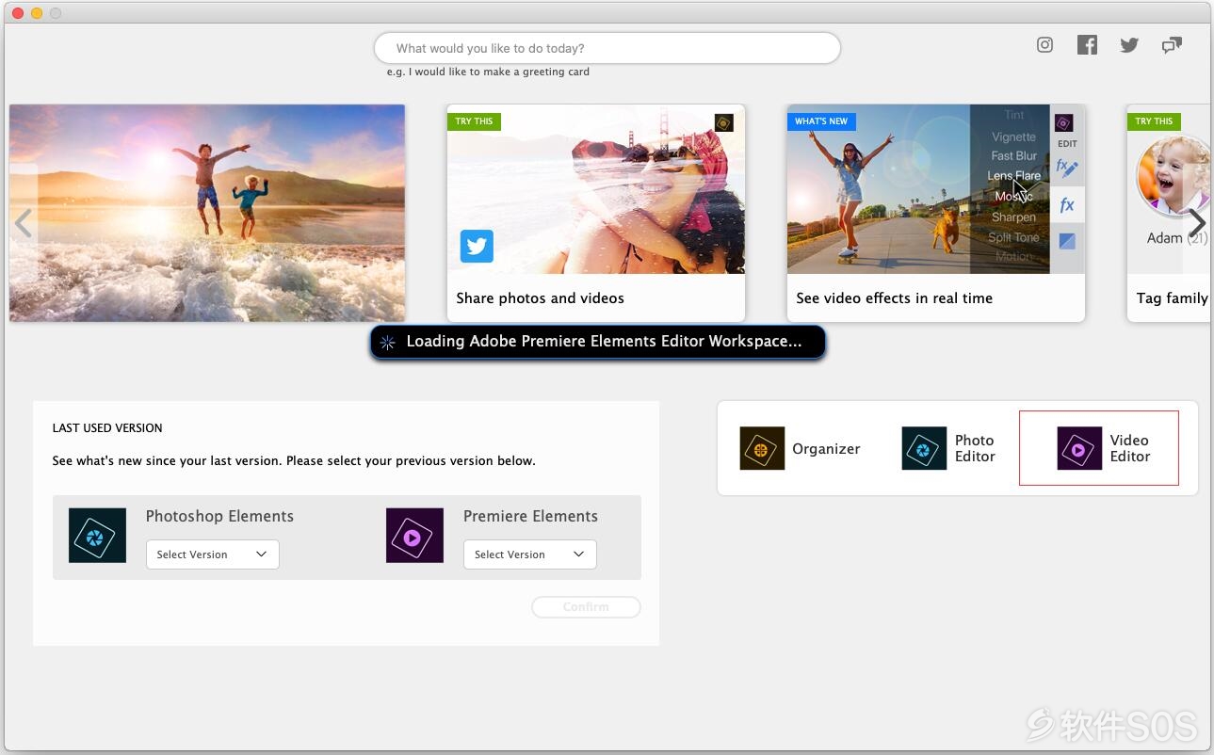Open the Twitter icon in the top bar
This screenshot has width=1214, height=755.
1129,45
